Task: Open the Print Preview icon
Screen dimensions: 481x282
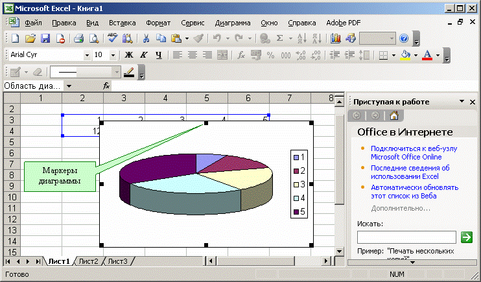Action: 94,39
